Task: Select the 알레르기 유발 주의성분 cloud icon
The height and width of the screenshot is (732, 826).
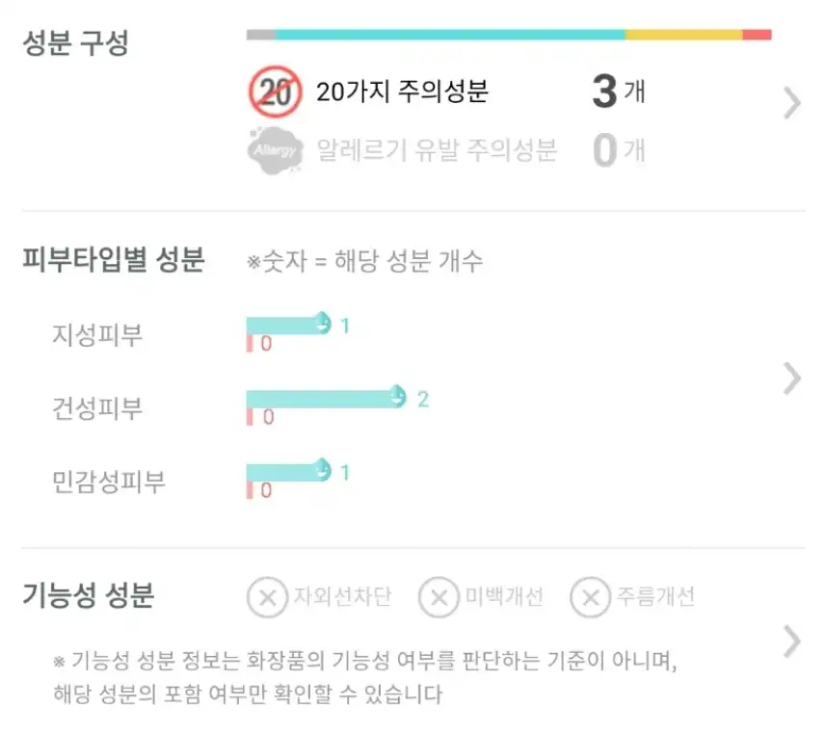Action: coord(276,149)
